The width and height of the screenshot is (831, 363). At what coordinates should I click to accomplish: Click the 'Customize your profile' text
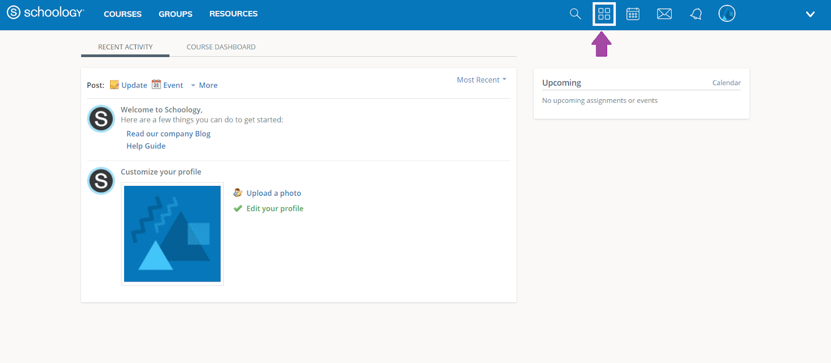161,172
